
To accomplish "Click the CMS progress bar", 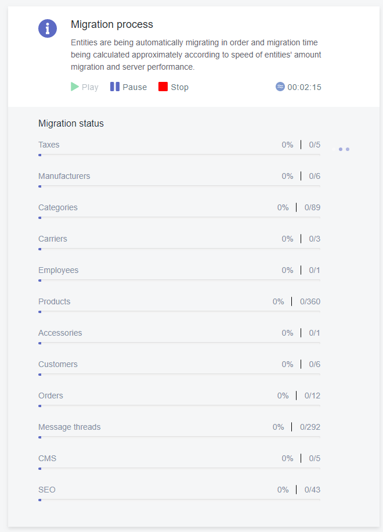I will pyautogui.click(x=179, y=468).
